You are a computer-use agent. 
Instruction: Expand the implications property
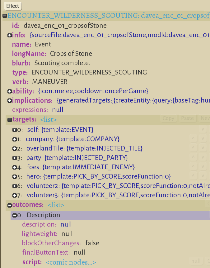tap(9, 101)
